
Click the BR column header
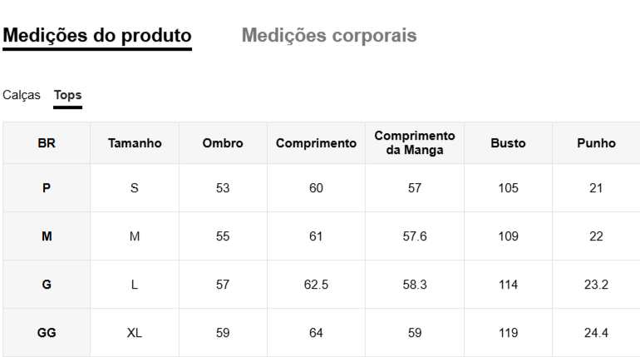point(47,143)
